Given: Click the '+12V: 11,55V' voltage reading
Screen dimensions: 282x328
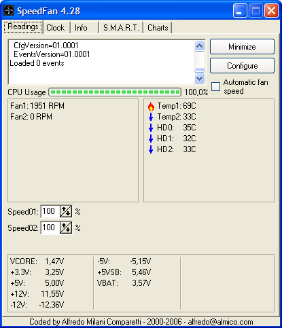Looking at the screenshot, I should point(37,294).
